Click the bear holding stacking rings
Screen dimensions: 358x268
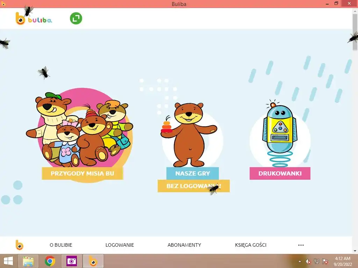click(189, 135)
